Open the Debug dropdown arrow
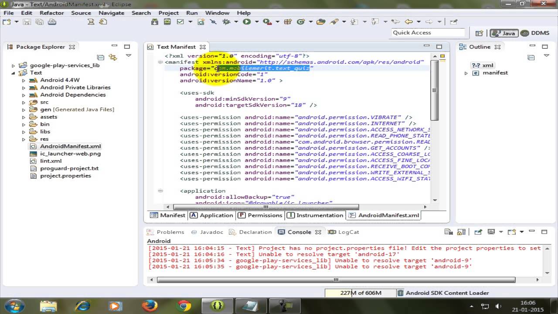The image size is (558, 314). pos(236,22)
